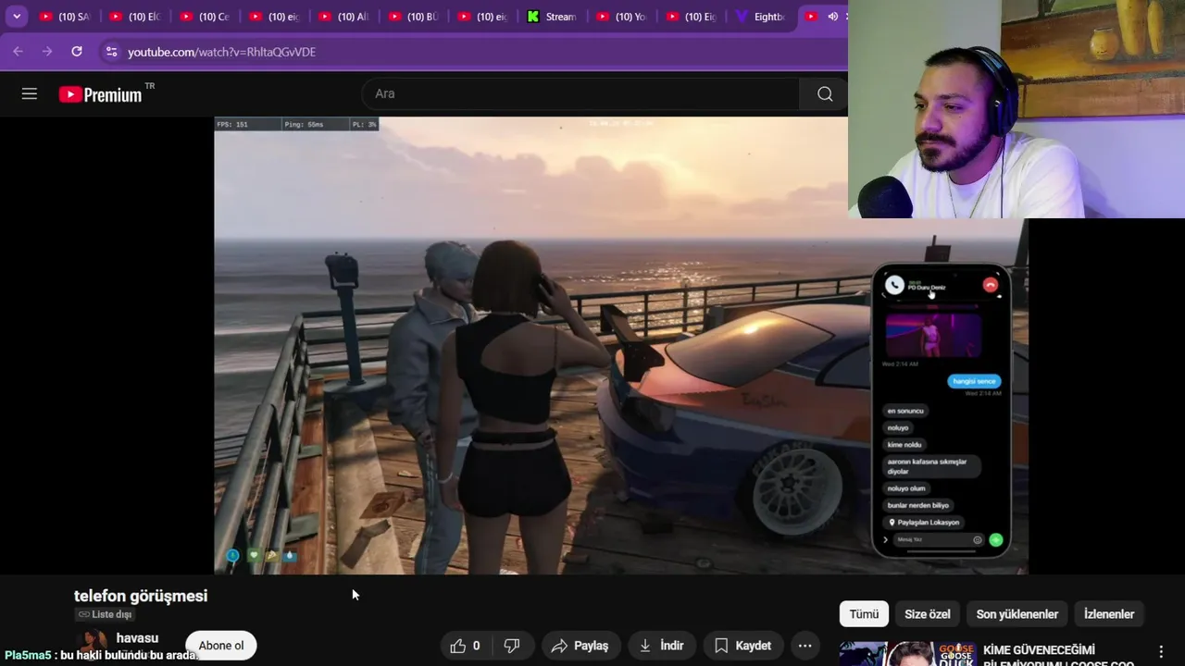The image size is (1185, 666).
Task: Save the video via Kaydet
Action: pyautogui.click(x=742, y=646)
